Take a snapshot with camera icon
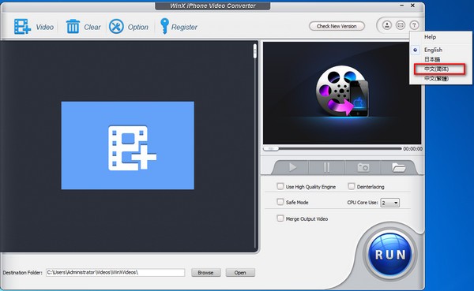 pos(363,167)
